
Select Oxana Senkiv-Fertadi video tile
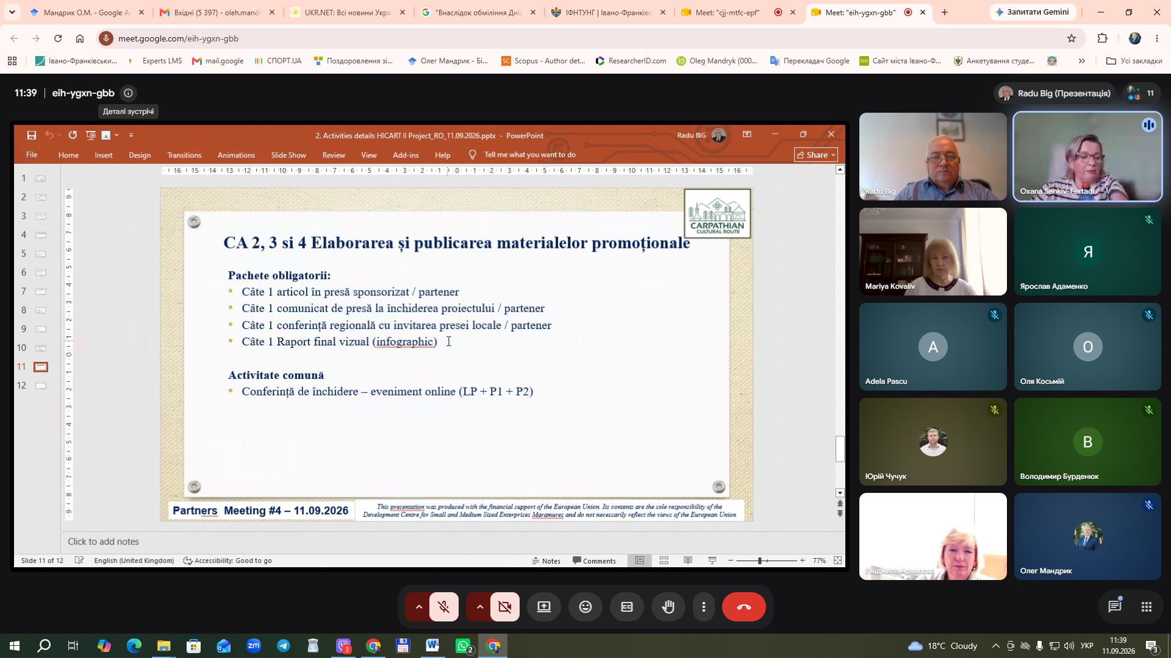click(x=1087, y=157)
